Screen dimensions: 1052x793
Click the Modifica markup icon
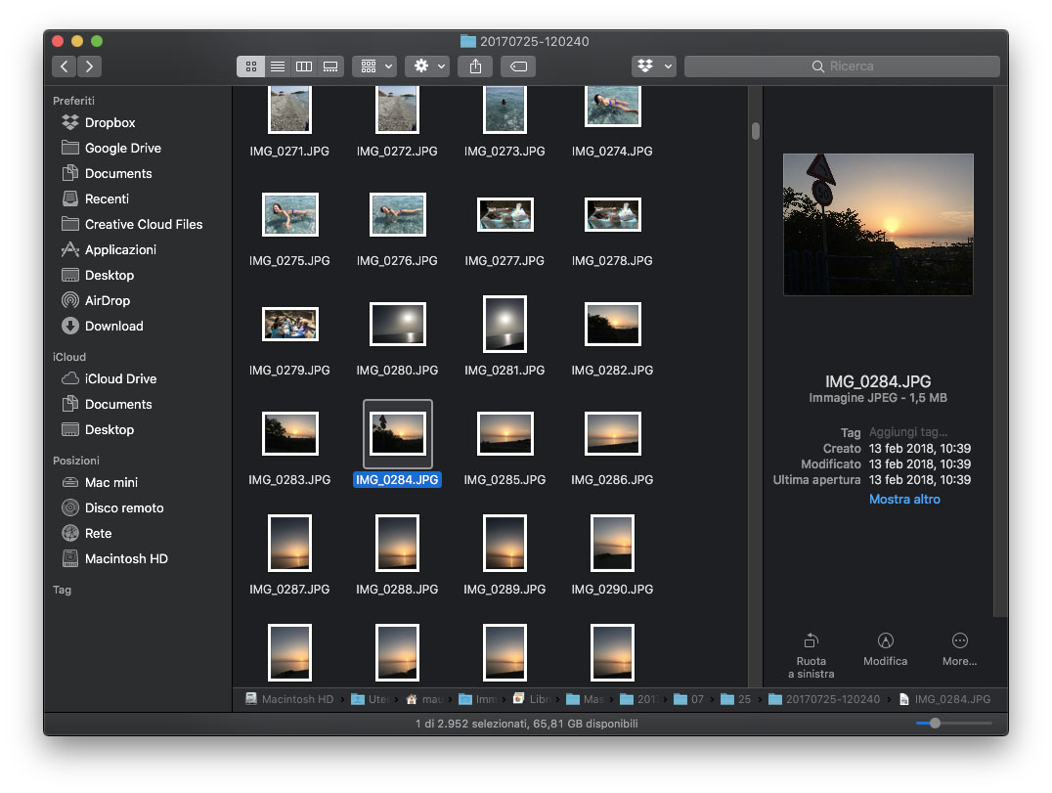point(885,641)
